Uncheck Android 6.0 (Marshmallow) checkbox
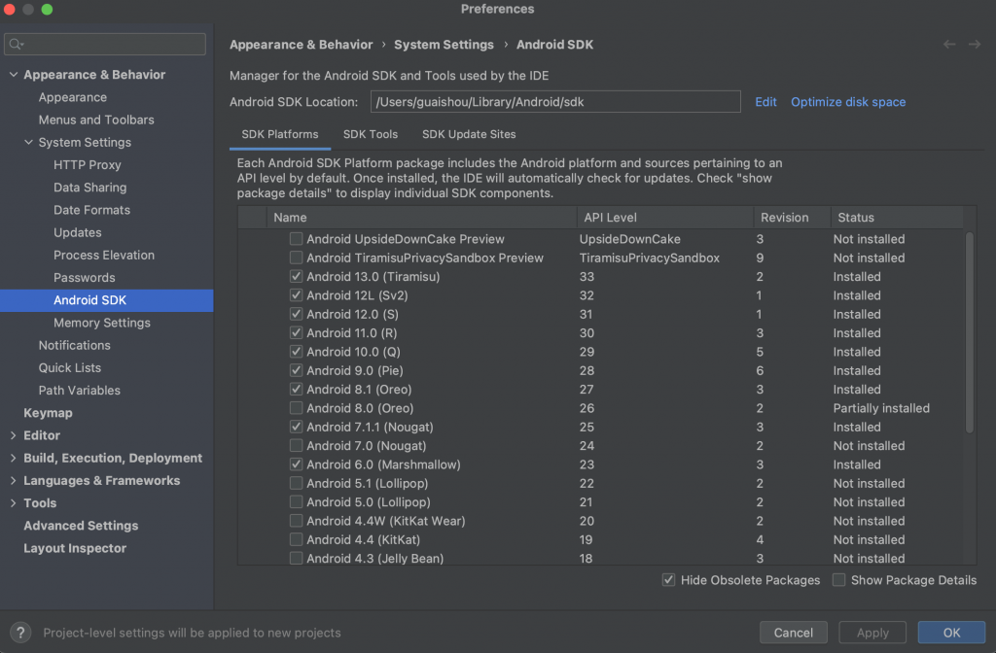 point(296,464)
